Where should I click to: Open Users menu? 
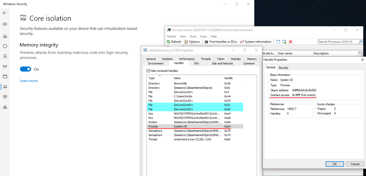tap(203, 36)
